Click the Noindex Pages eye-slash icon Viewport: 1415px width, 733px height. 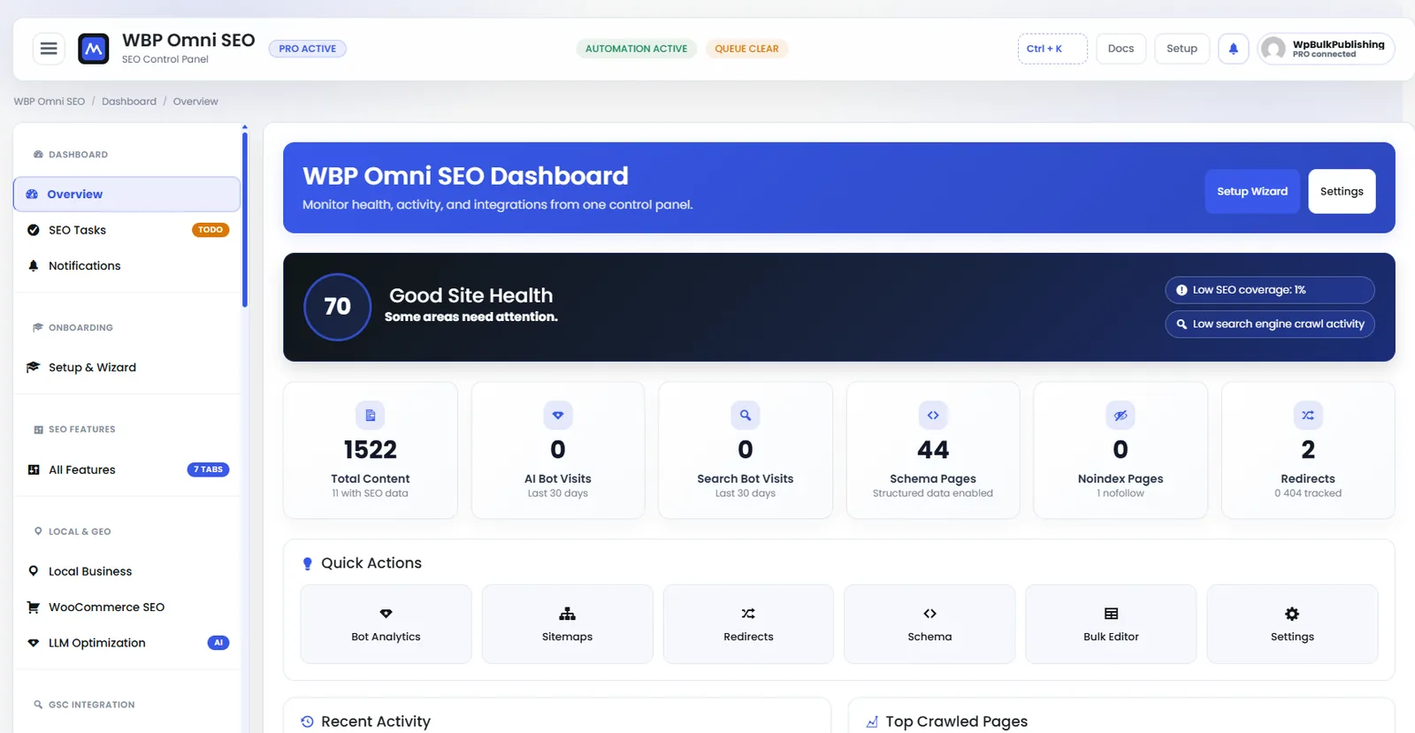(1121, 415)
